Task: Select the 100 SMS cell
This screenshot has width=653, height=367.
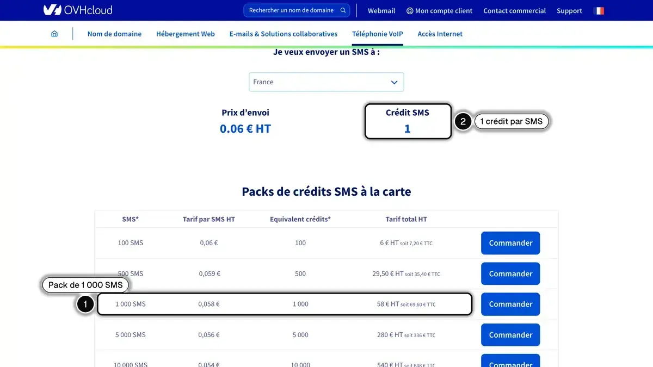Action: tap(131, 243)
